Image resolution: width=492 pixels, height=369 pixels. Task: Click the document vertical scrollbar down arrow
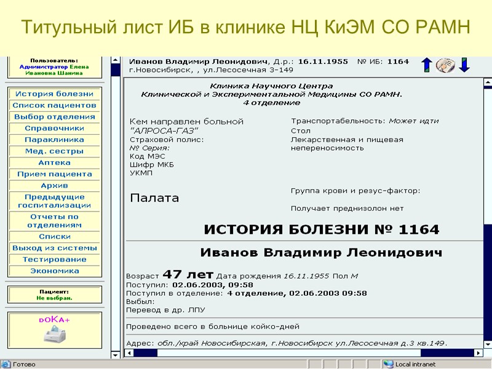click(488, 344)
